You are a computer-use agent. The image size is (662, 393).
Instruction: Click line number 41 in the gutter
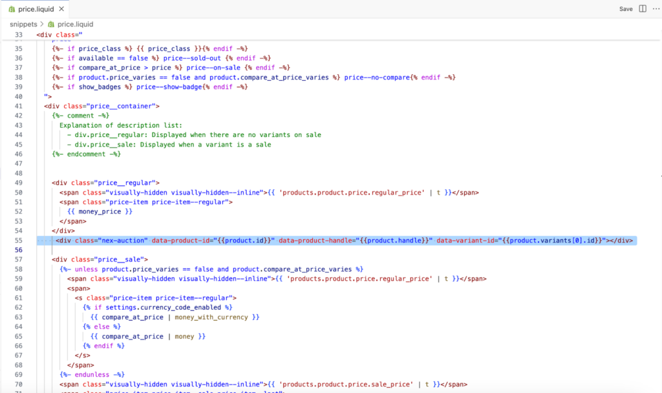[18, 106]
